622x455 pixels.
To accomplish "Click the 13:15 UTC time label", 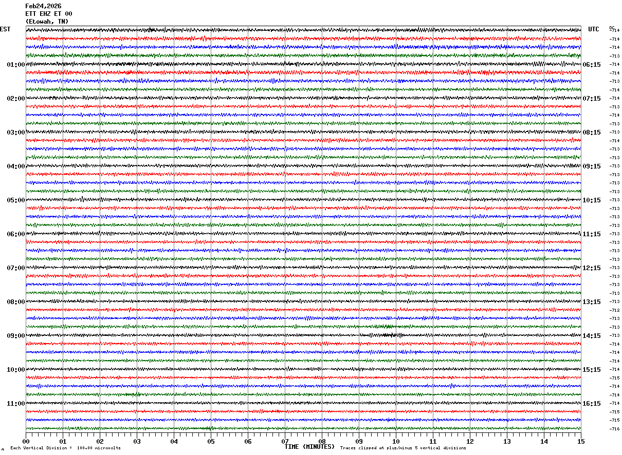I will coord(592,302).
